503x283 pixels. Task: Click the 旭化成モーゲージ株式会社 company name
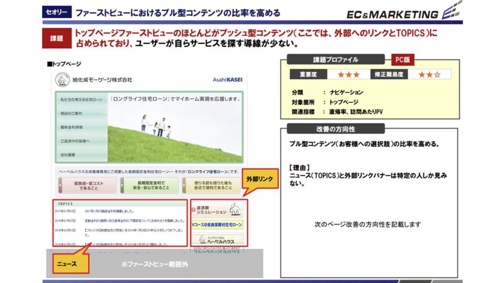point(102,80)
